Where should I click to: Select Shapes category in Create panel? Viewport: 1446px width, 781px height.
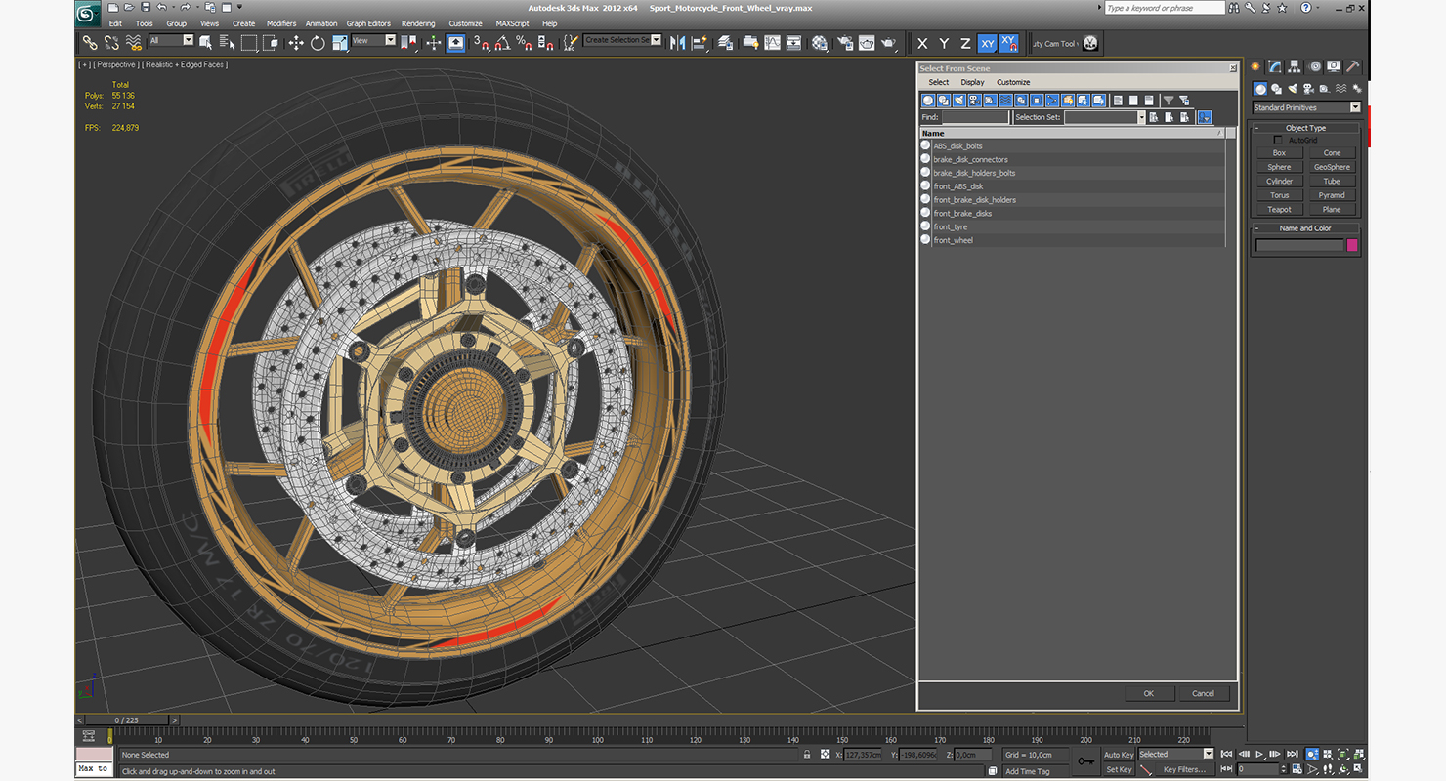click(x=1276, y=89)
